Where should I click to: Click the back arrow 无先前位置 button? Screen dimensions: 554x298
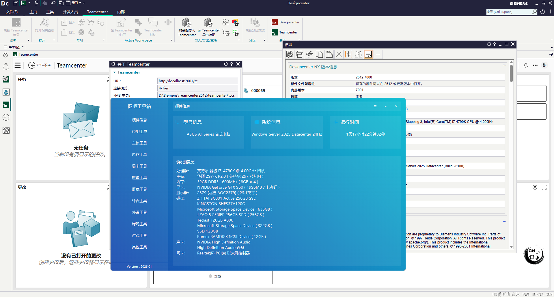(40, 65)
